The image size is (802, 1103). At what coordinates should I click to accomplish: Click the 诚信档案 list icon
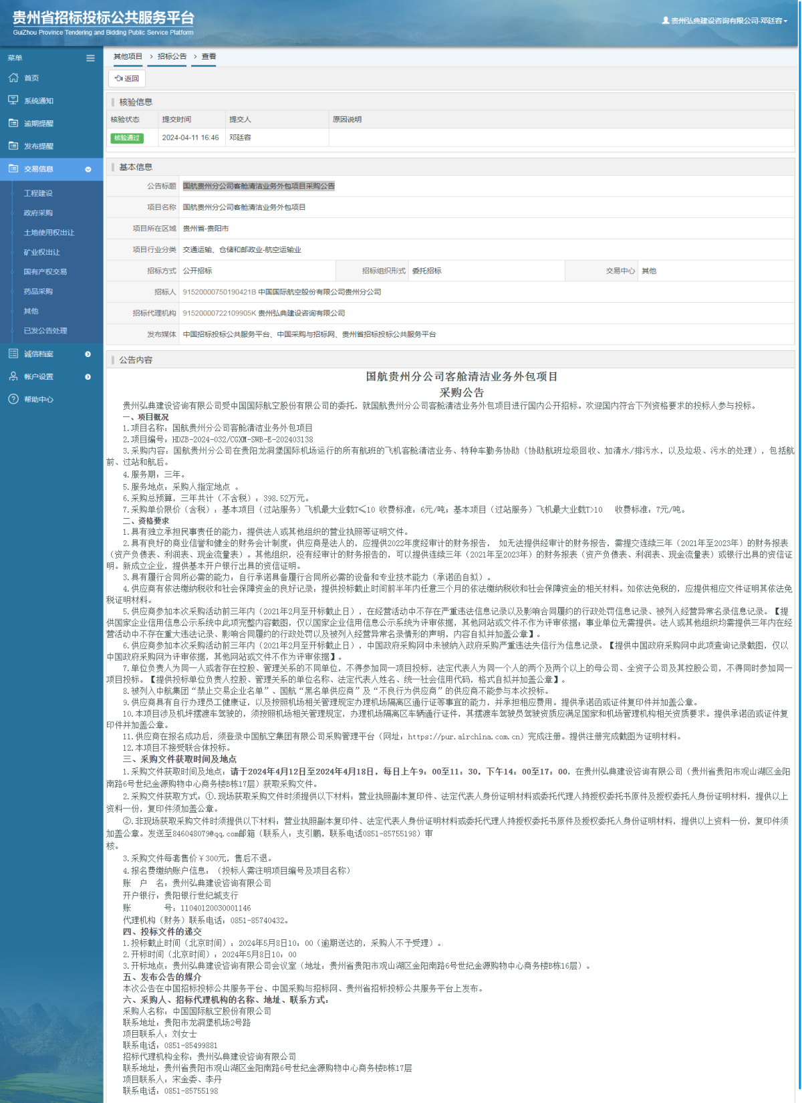[x=13, y=354]
